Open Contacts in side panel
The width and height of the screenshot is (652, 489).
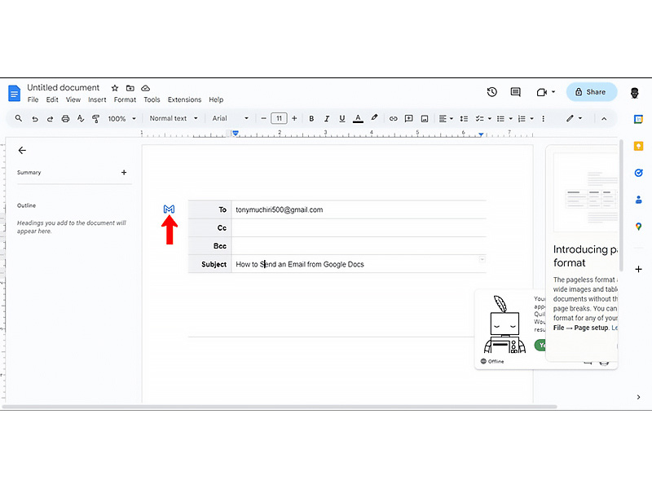coord(638,200)
